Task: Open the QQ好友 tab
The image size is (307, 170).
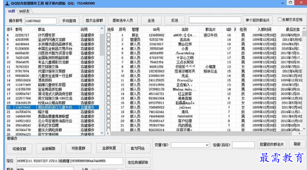Action: 24,11
